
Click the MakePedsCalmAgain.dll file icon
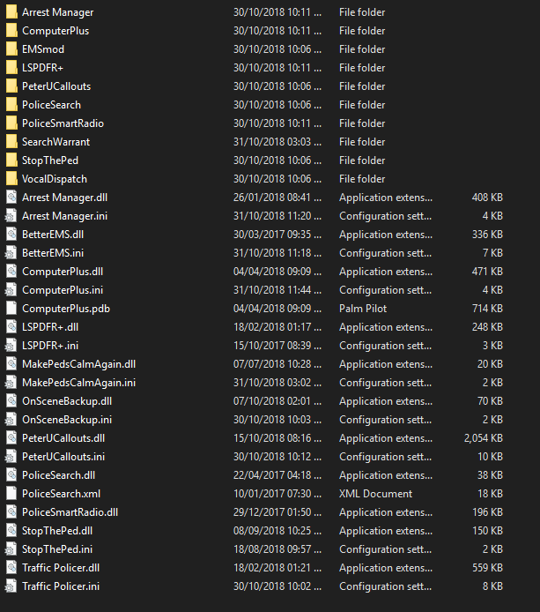pos(11,364)
